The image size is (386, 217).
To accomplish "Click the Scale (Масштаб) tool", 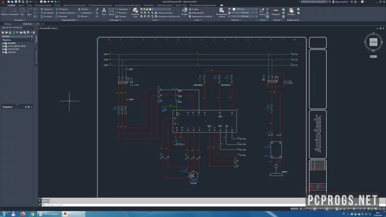I will click(x=61, y=16).
